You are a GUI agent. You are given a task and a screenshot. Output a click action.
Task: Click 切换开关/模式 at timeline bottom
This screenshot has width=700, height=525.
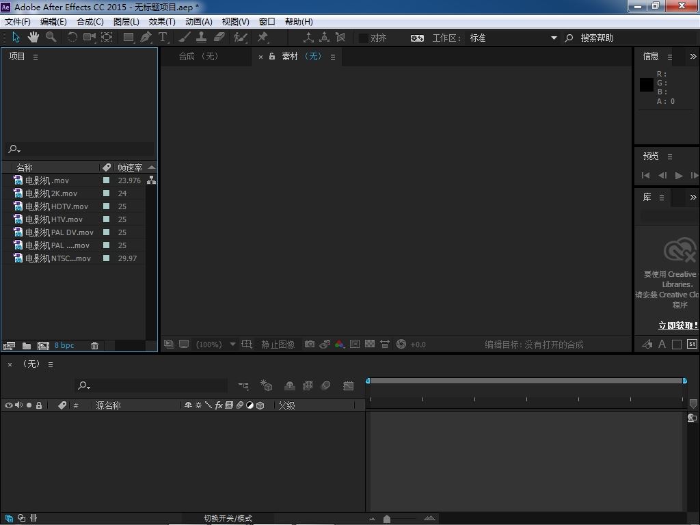click(x=228, y=518)
